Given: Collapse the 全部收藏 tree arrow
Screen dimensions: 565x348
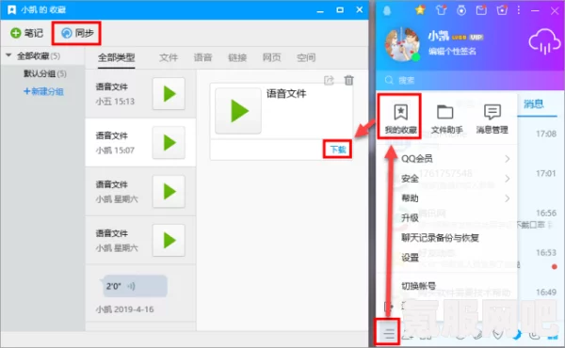Looking at the screenshot, I should pos(8,55).
